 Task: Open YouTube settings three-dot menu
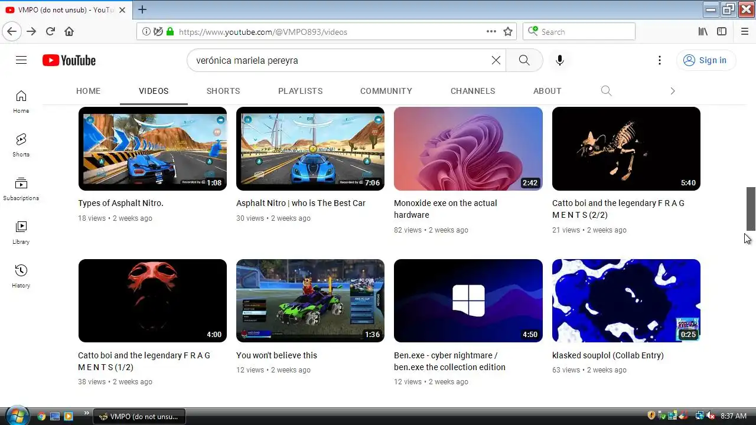click(660, 60)
